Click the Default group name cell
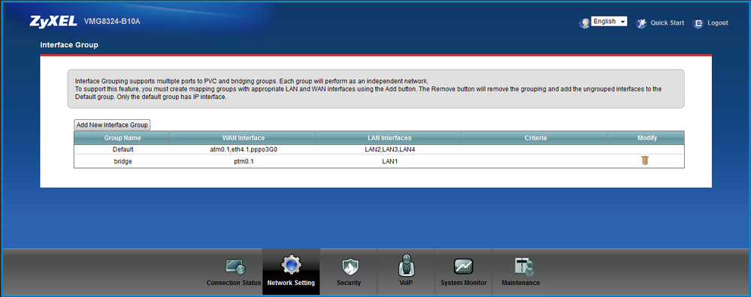 click(x=123, y=149)
